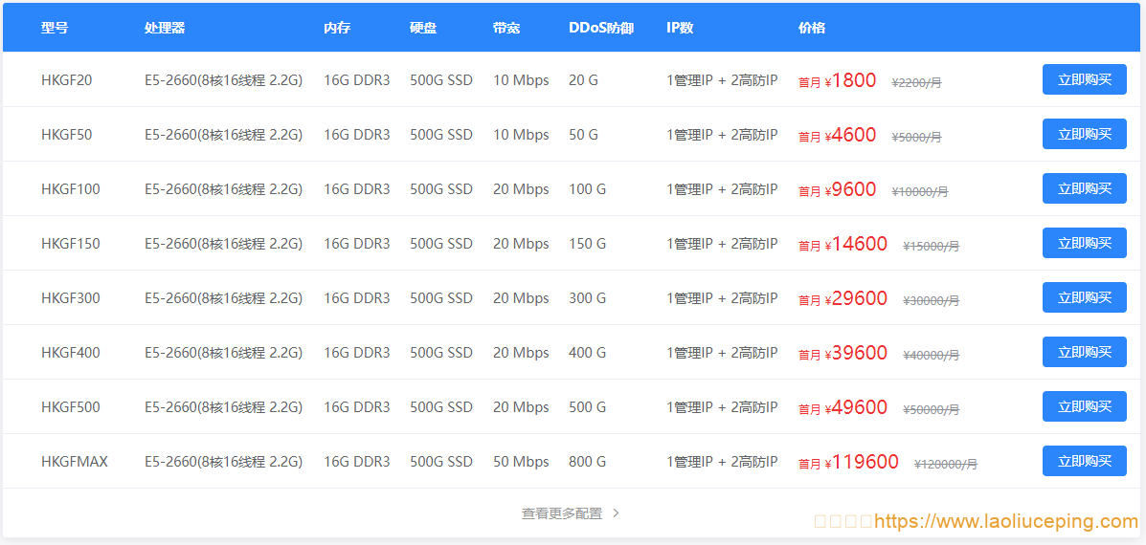
Task: Click the chevron arrow beside 查看更多配置
Action: pyautogui.click(x=617, y=512)
